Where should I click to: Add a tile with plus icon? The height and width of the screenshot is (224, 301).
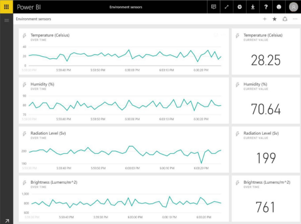(x=265, y=19)
